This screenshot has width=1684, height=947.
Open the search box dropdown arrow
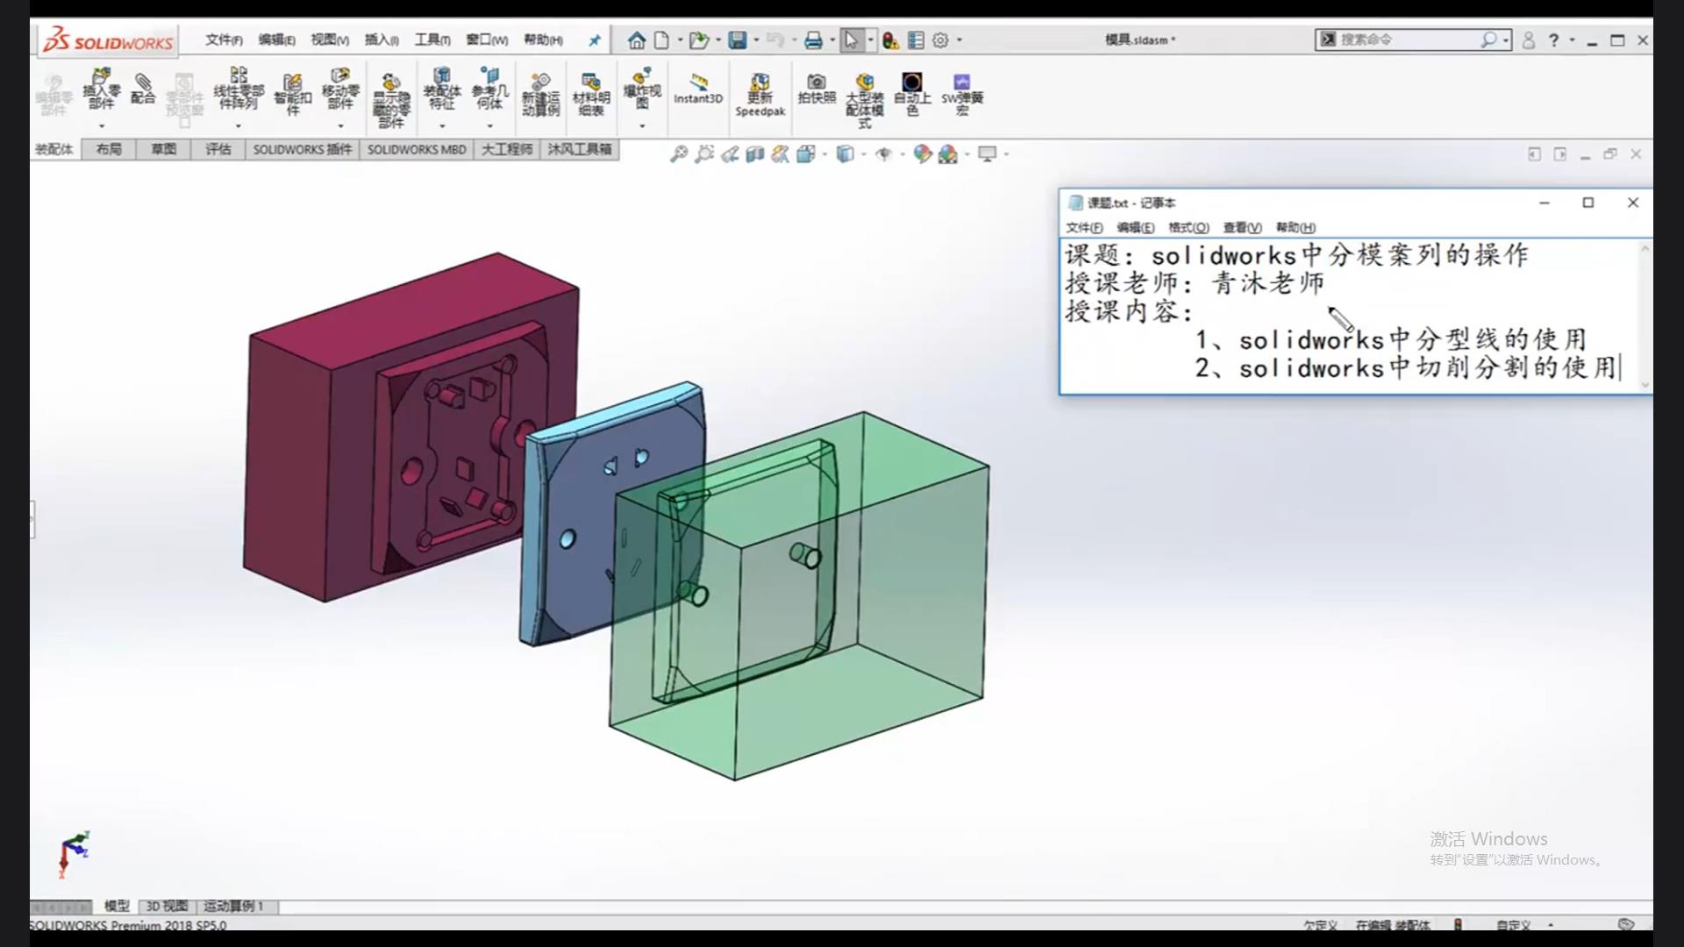[x=1506, y=39]
